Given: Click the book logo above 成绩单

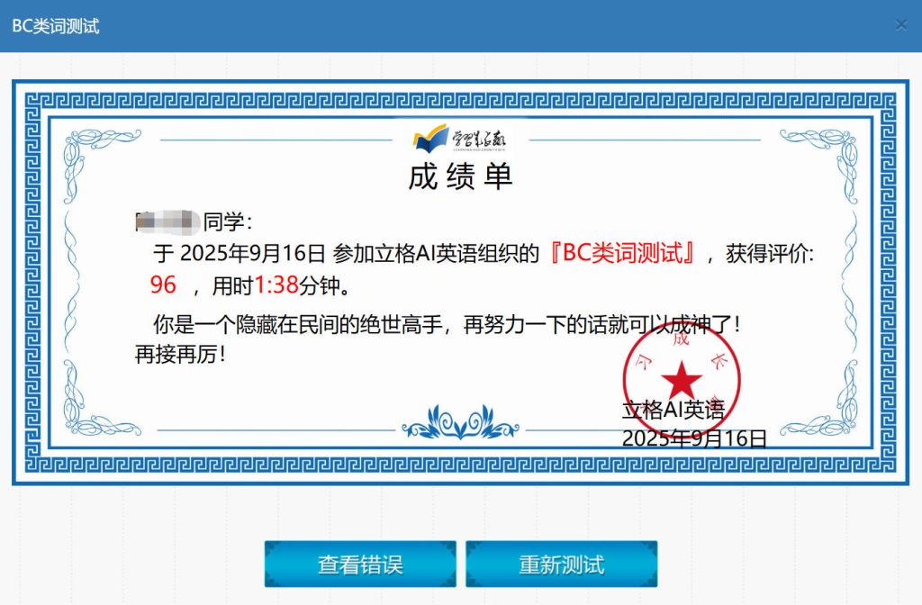Looking at the screenshot, I should pos(430,139).
